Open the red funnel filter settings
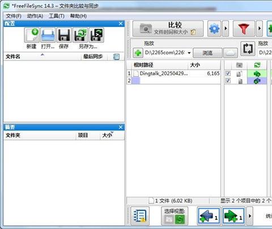Viewport: 272px width, 229px height. [244, 29]
